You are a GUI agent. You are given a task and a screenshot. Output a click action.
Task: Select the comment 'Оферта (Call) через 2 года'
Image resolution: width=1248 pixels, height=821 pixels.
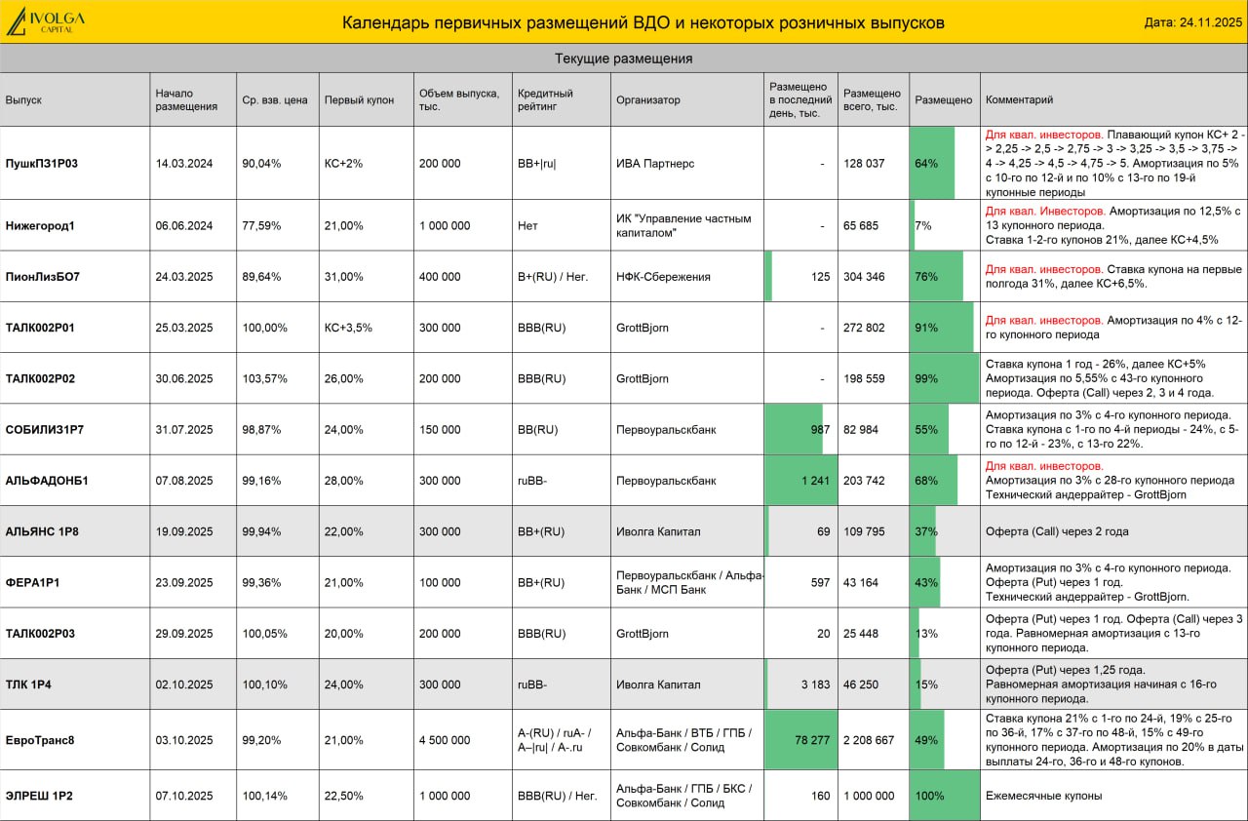(1056, 531)
